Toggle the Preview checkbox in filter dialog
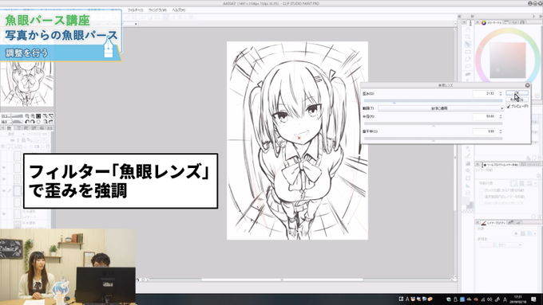Screen dimensions: 543x305 pyautogui.click(x=509, y=107)
